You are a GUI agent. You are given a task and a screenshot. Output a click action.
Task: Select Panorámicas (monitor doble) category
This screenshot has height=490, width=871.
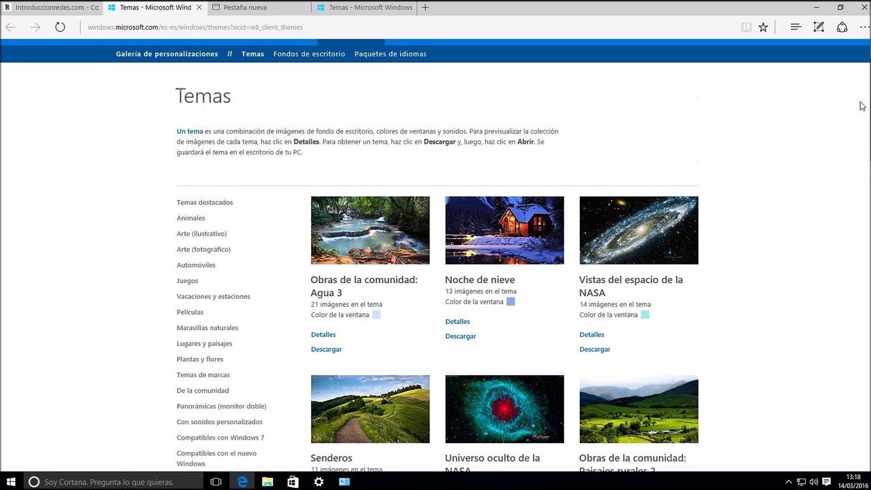222,406
